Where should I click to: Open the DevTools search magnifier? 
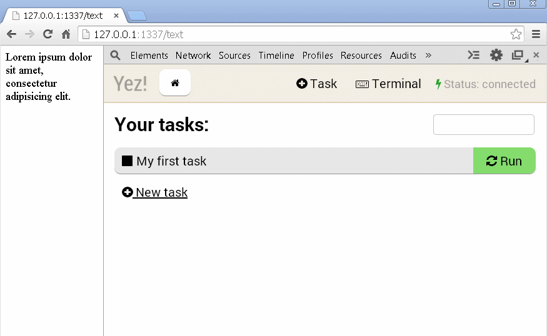[115, 56]
